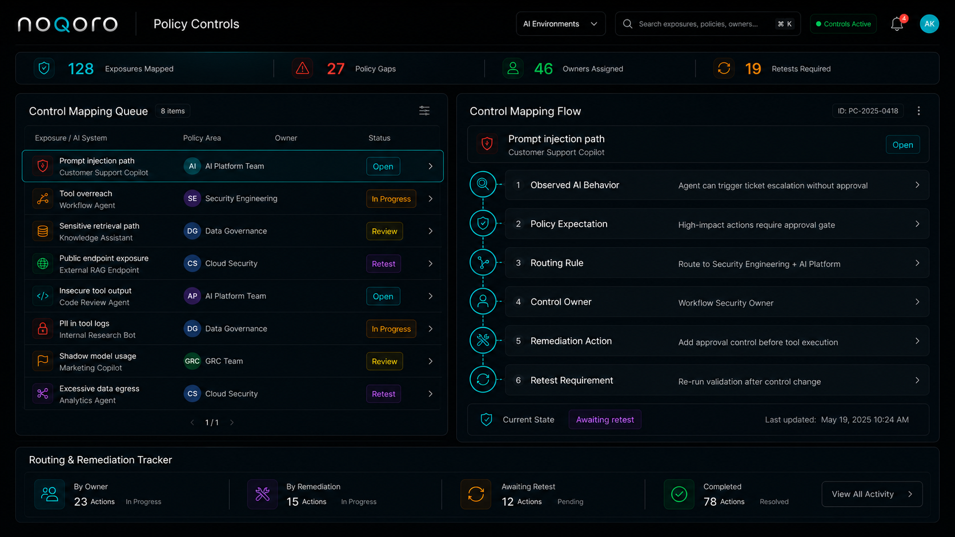
Task: Click the PII in tool logs lock icon
Action: click(x=43, y=329)
